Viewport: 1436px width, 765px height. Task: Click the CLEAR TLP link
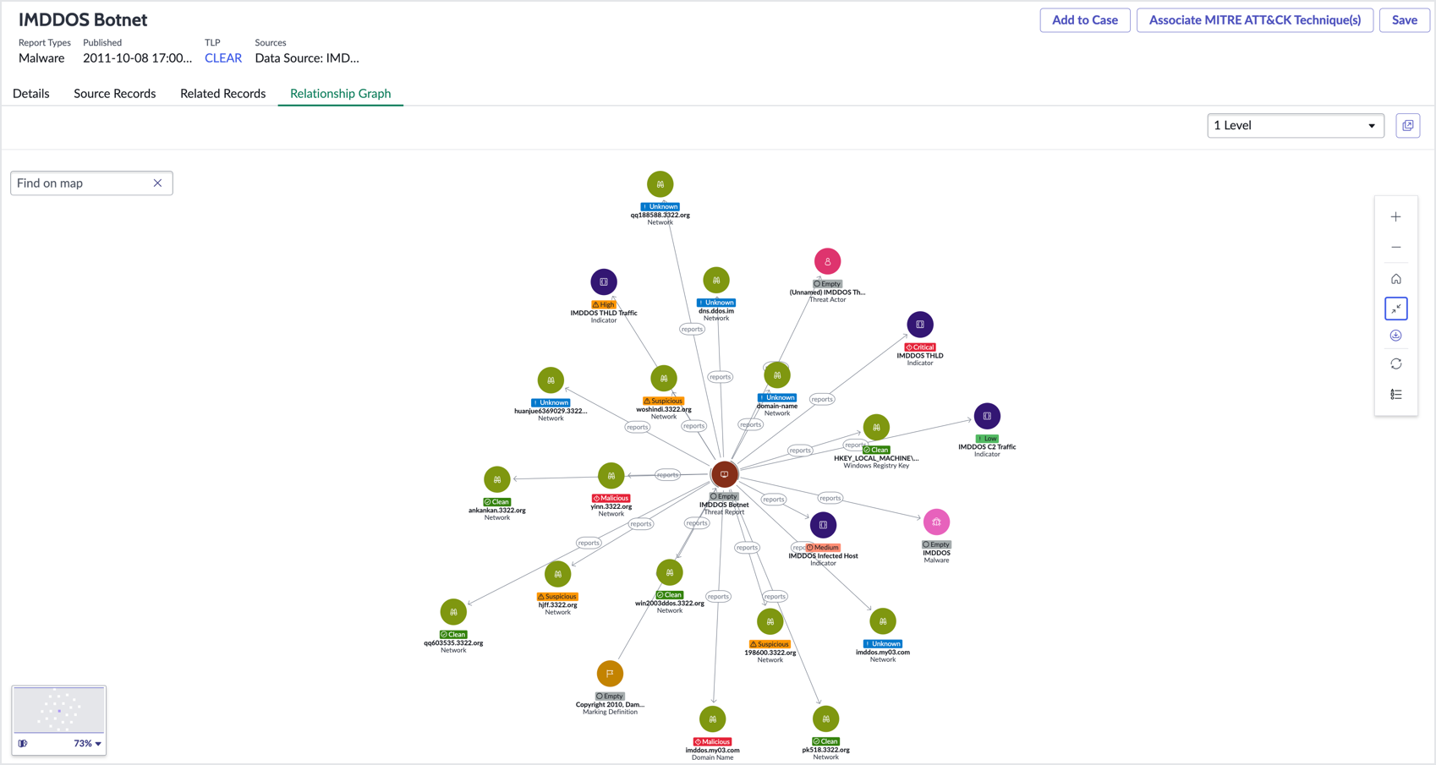[223, 58]
